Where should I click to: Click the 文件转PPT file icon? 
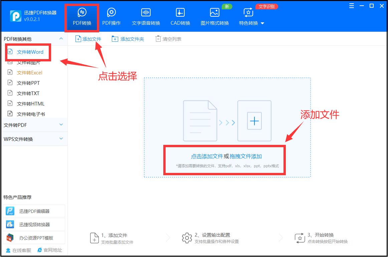[x=10, y=83]
